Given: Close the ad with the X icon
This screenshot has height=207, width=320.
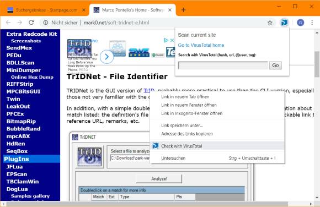Looking at the screenshot, I should pos(172,40).
